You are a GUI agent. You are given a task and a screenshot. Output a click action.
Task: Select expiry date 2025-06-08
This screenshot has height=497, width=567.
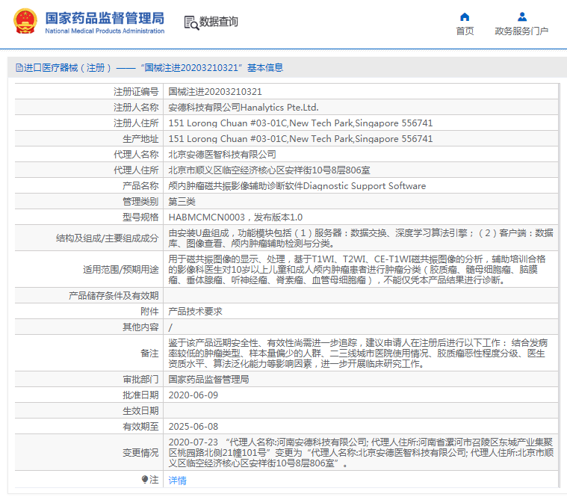click(193, 427)
